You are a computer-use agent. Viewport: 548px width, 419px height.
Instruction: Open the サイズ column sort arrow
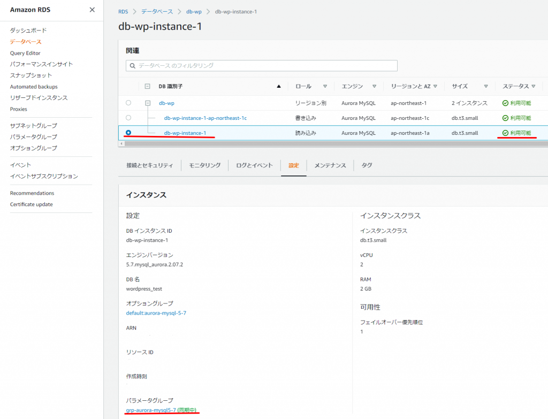pyautogui.click(x=486, y=86)
